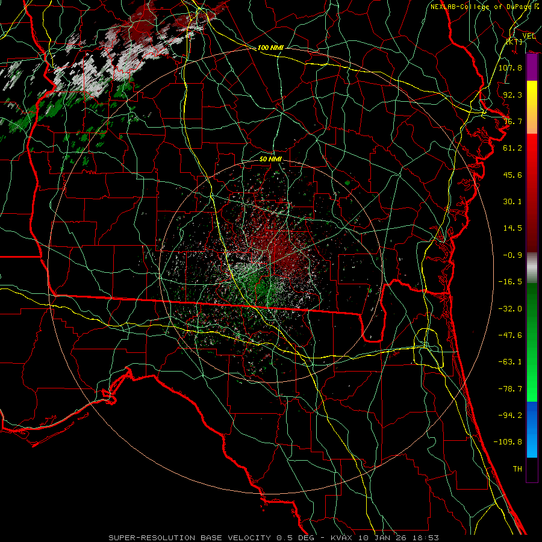Select the -47.6 velocity scale value
Image resolution: width=542 pixels, height=542 pixels.
click(x=510, y=335)
